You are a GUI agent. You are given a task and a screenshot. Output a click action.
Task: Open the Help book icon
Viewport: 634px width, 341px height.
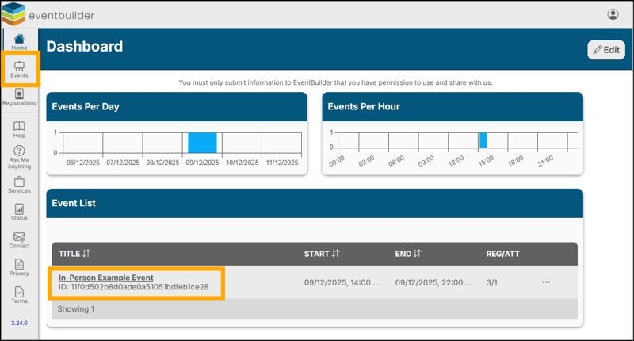point(19,129)
